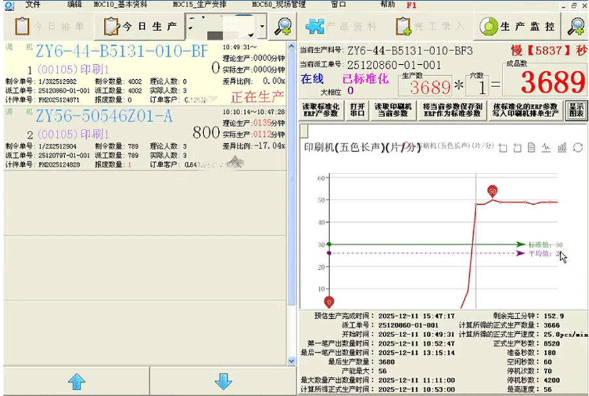Select job row ZY56-50546Z01-A
This screenshot has height=396, width=589.
pyautogui.click(x=103, y=117)
